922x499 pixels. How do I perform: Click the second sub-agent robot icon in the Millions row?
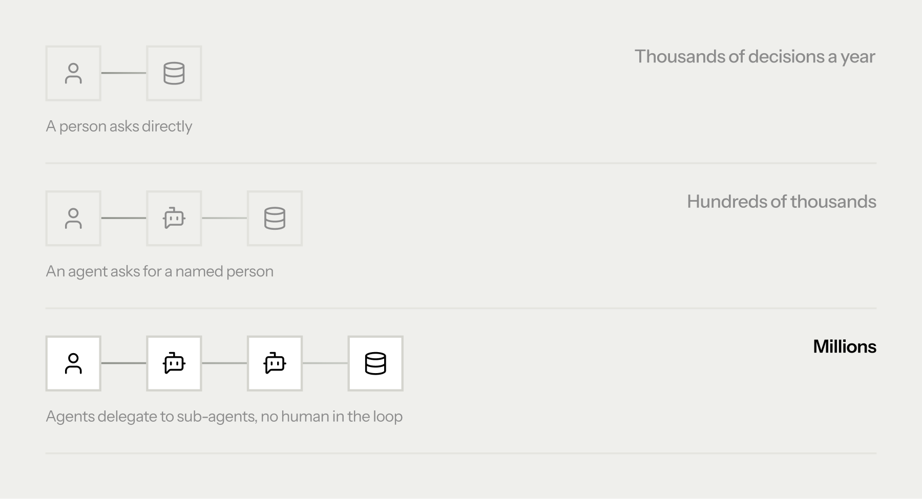pos(275,363)
